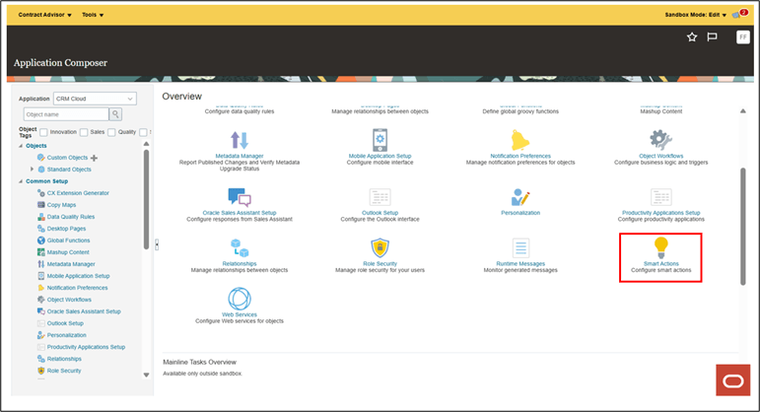Viewport: 760px width, 412px height.
Task: Enable the Quality object tag checkbox
Action: [111, 132]
